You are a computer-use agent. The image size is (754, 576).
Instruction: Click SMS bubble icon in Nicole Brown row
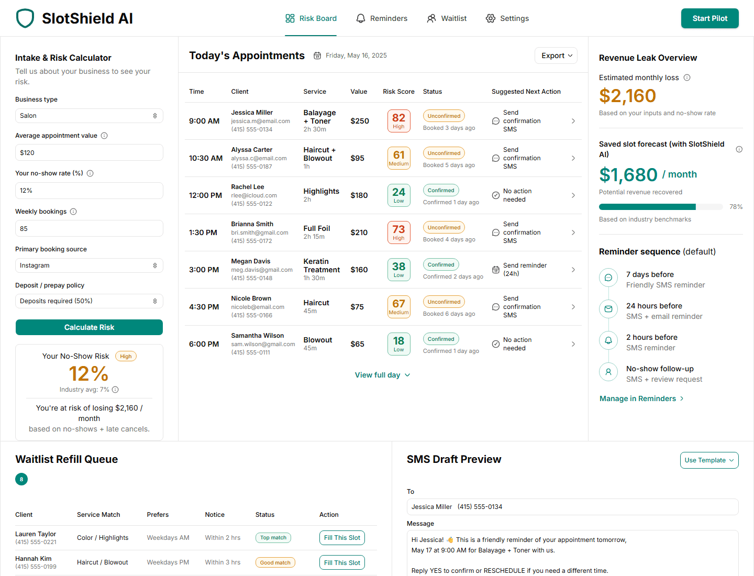coord(496,307)
